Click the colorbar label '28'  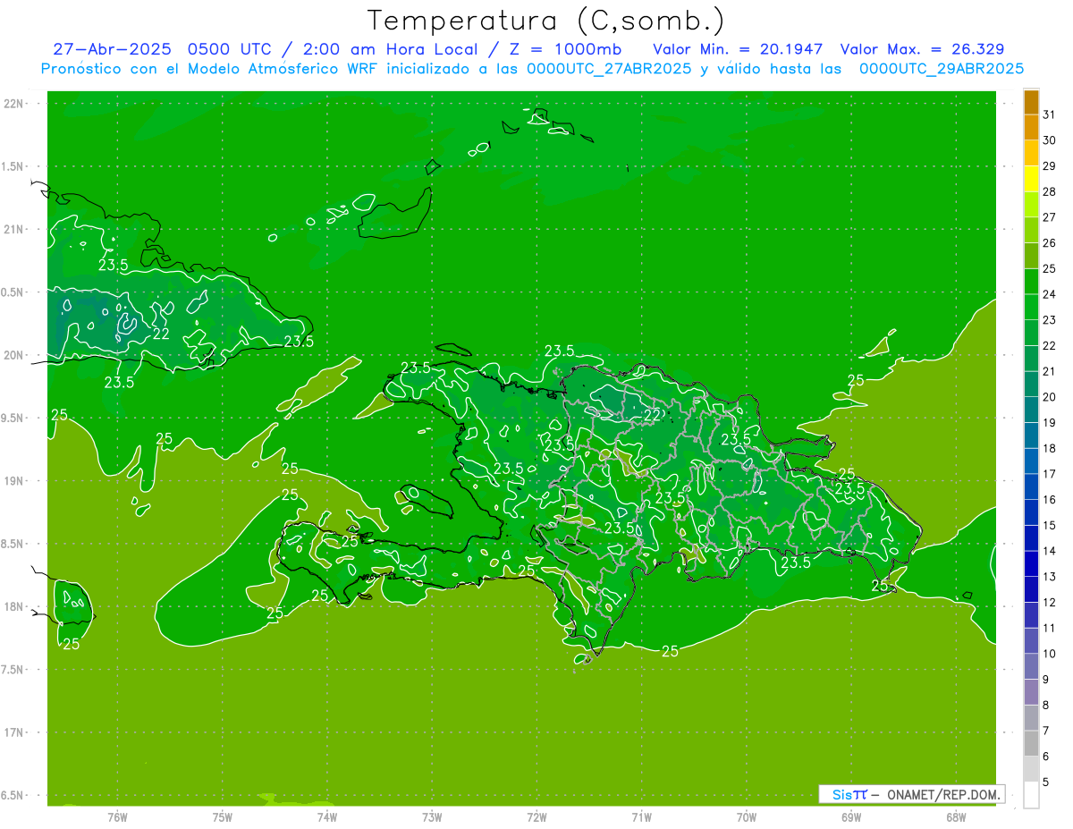[1050, 191]
